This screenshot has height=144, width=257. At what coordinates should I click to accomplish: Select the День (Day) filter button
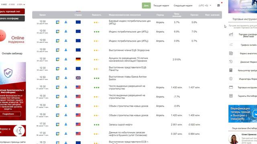coord(146,6)
